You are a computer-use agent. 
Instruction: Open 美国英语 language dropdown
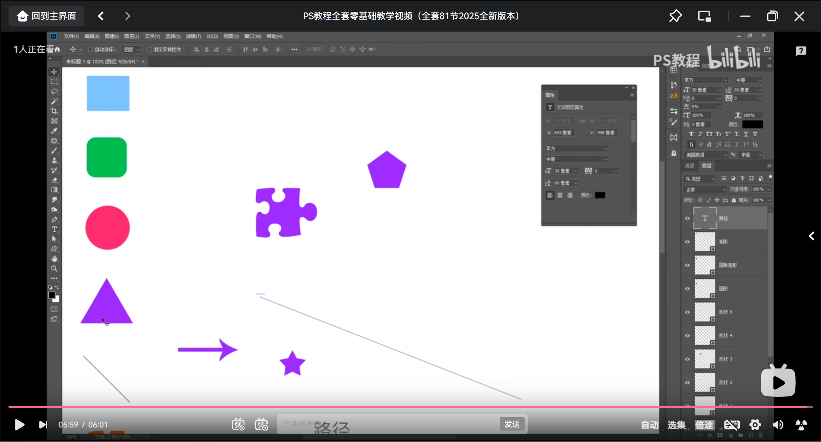[706, 155]
